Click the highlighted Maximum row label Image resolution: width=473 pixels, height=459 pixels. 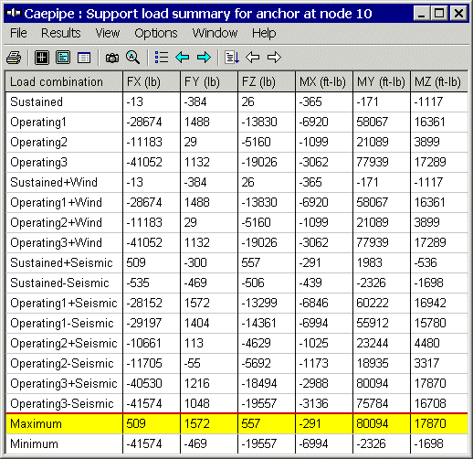point(36,423)
